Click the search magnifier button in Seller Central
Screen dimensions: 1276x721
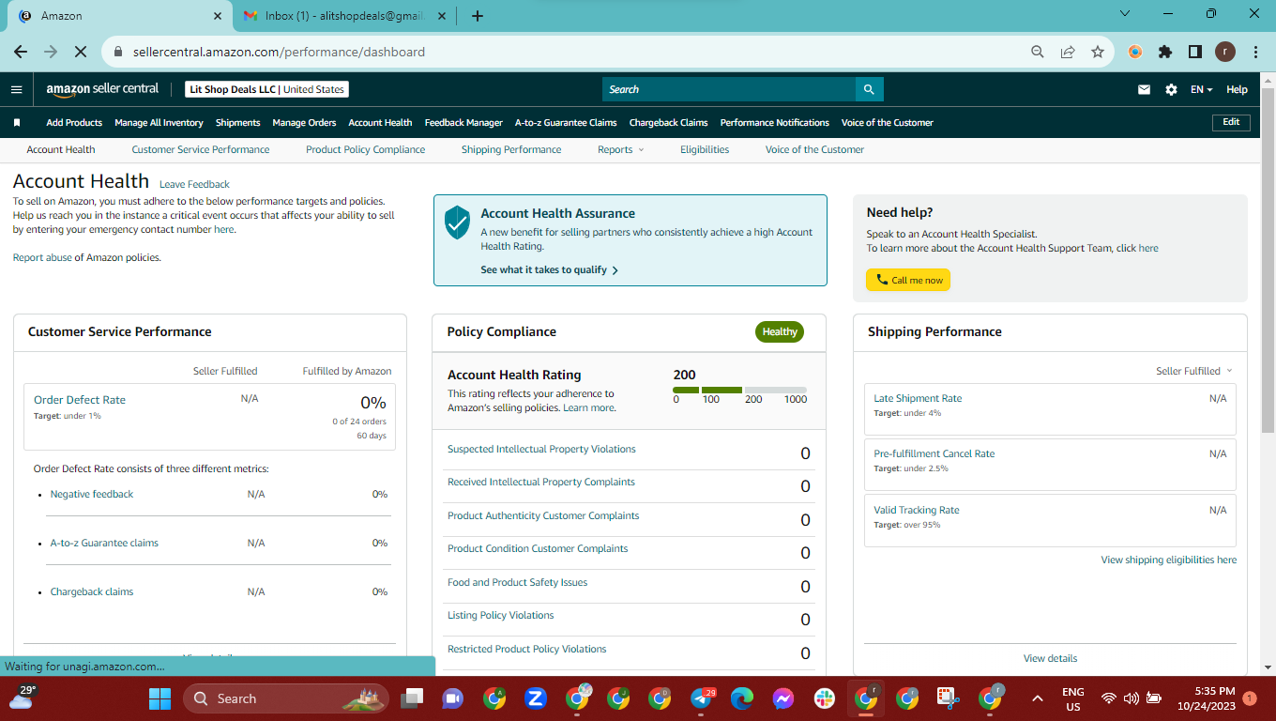[869, 89]
